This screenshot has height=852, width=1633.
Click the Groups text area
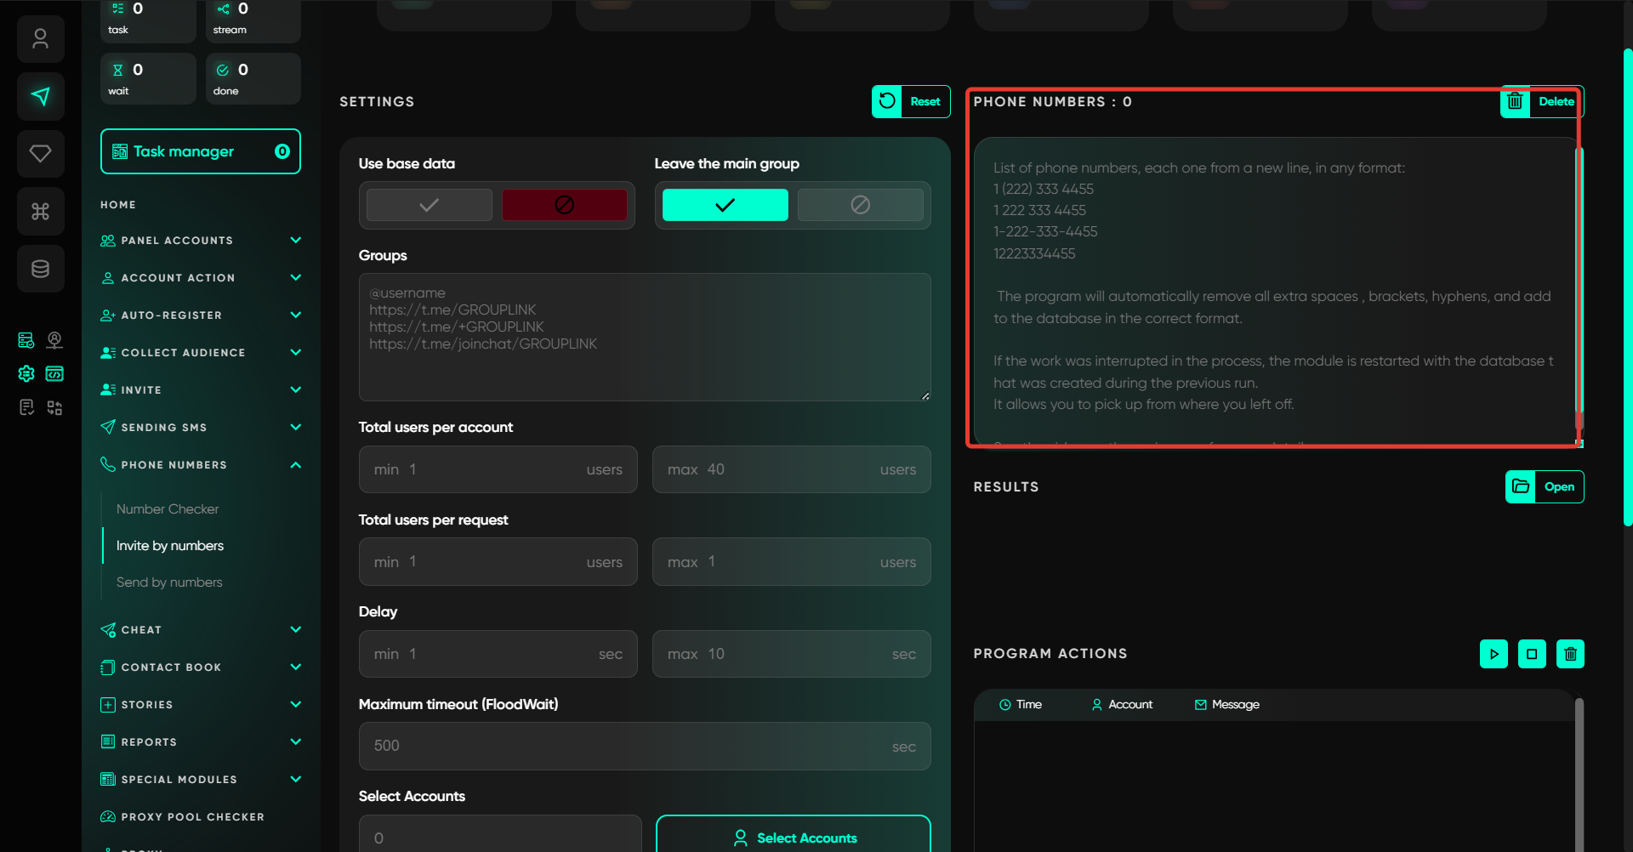click(644, 337)
